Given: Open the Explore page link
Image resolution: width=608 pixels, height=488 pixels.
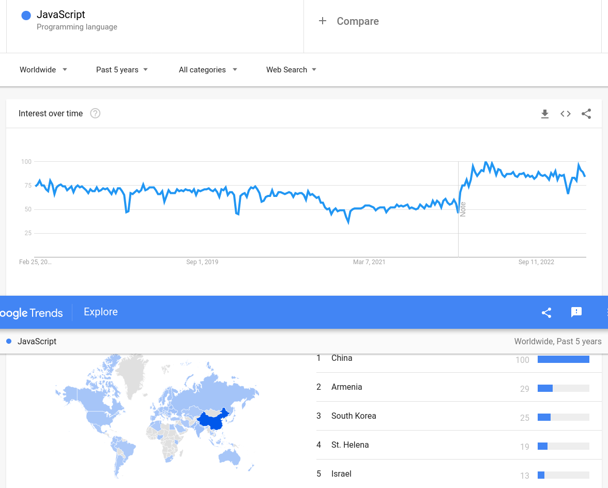Looking at the screenshot, I should [x=101, y=312].
